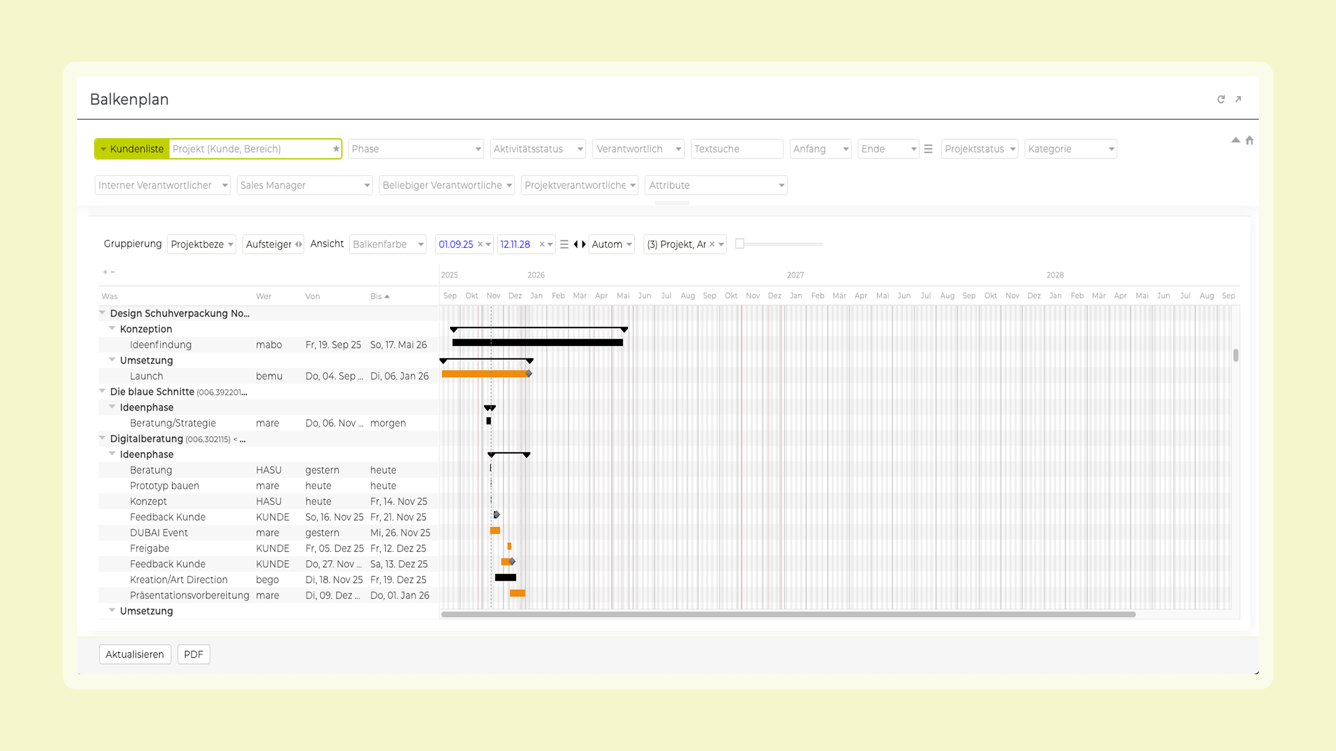The image size is (1336, 751).
Task: Expand all rows with plus icon
Action: point(105,272)
